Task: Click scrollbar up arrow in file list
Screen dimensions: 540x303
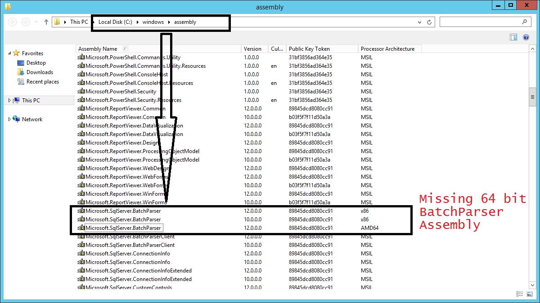Action: pos(532,48)
